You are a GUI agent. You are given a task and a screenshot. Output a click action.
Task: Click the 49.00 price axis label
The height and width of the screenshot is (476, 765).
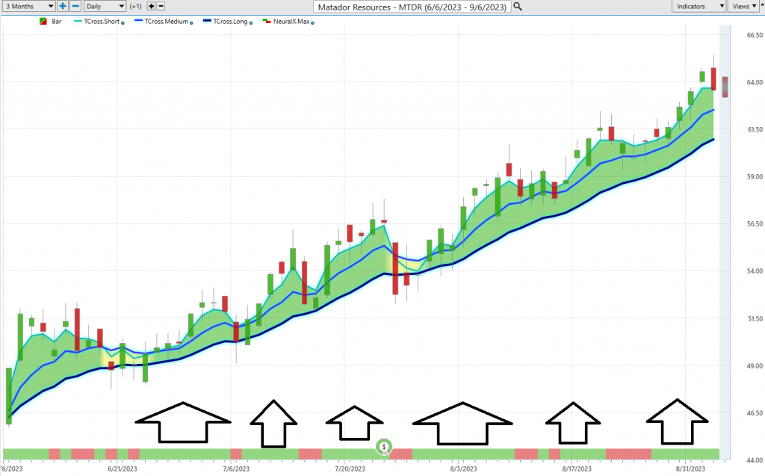[755, 365]
